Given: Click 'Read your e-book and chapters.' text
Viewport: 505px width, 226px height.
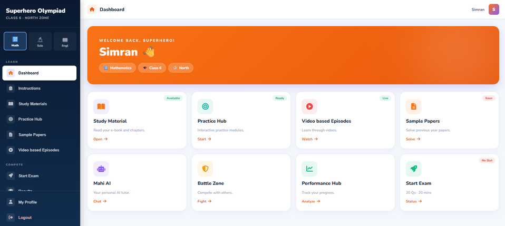Looking at the screenshot, I should [x=119, y=131].
